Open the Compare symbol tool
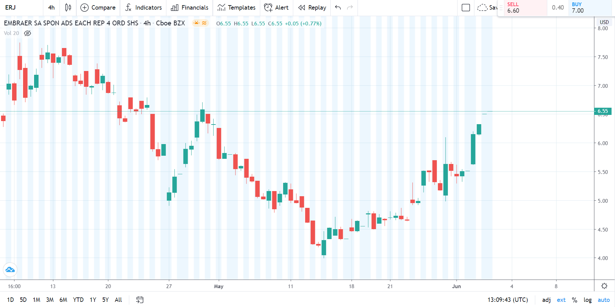This screenshot has height=307, width=615. 98,8
